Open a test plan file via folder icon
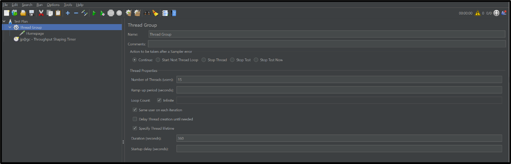The image size is (511, 164). coord(23,13)
